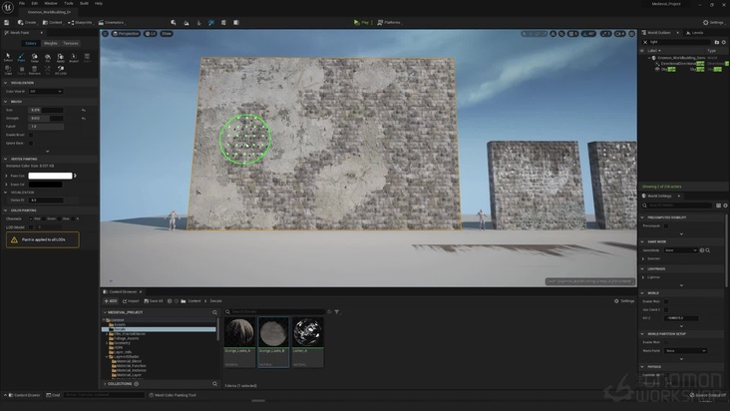Switch to the Levels tab
The image size is (730, 411).
pos(694,33)
